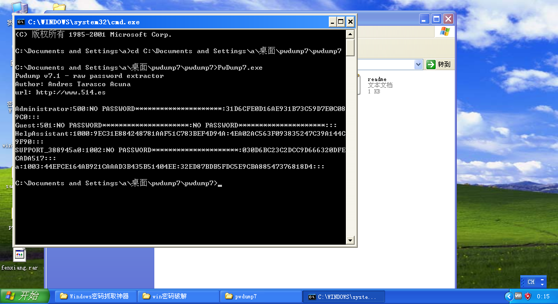Click the 'Author: Andres Tarasco Acuna' line
The width and height of the screenshot is (558, 304).
click(73, 84)
